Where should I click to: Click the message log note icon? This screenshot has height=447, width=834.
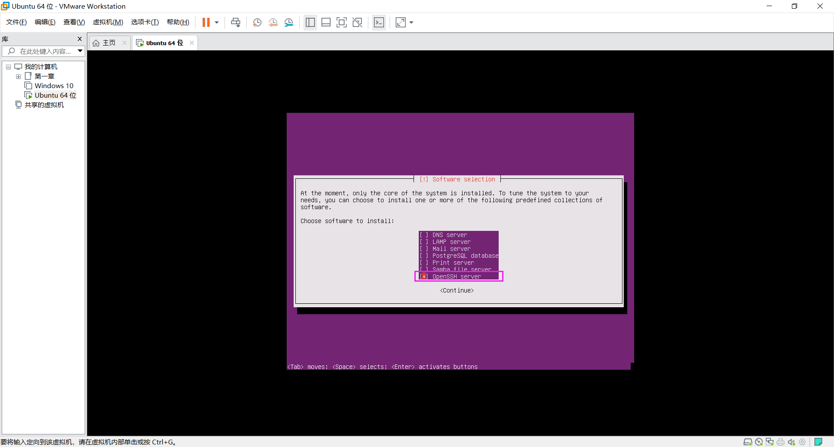818,442
